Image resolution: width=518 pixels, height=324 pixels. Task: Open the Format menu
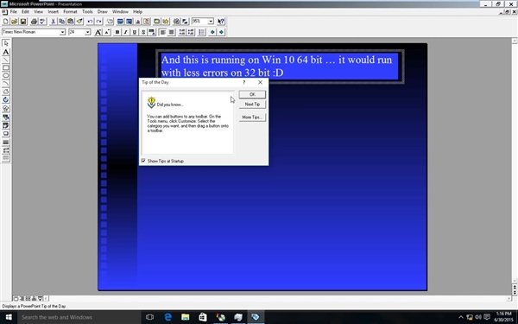(x=70, y=11)
